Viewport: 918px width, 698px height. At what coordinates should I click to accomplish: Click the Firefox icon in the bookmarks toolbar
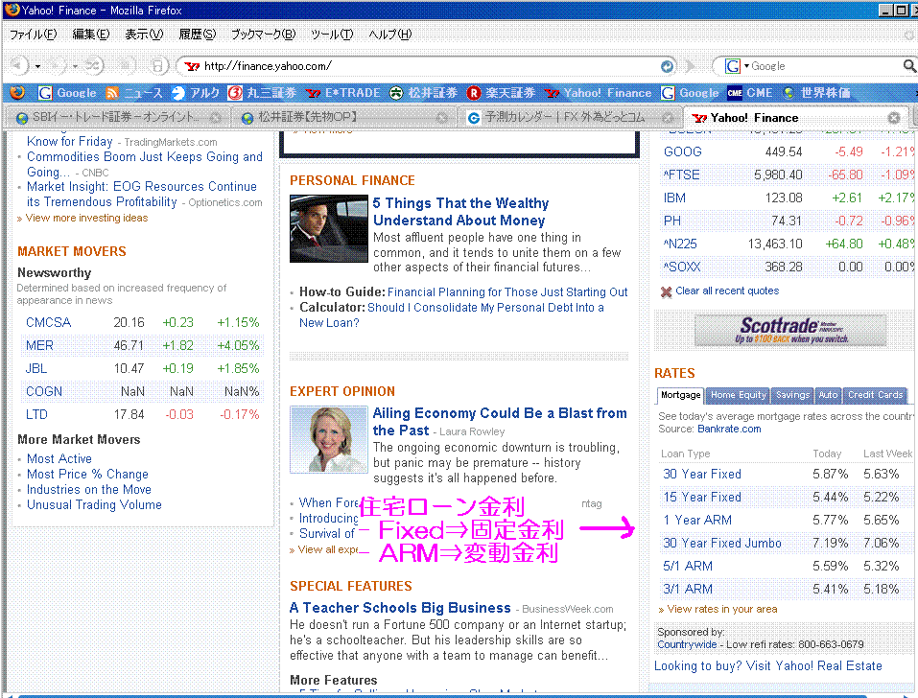[x=16, y=93]
